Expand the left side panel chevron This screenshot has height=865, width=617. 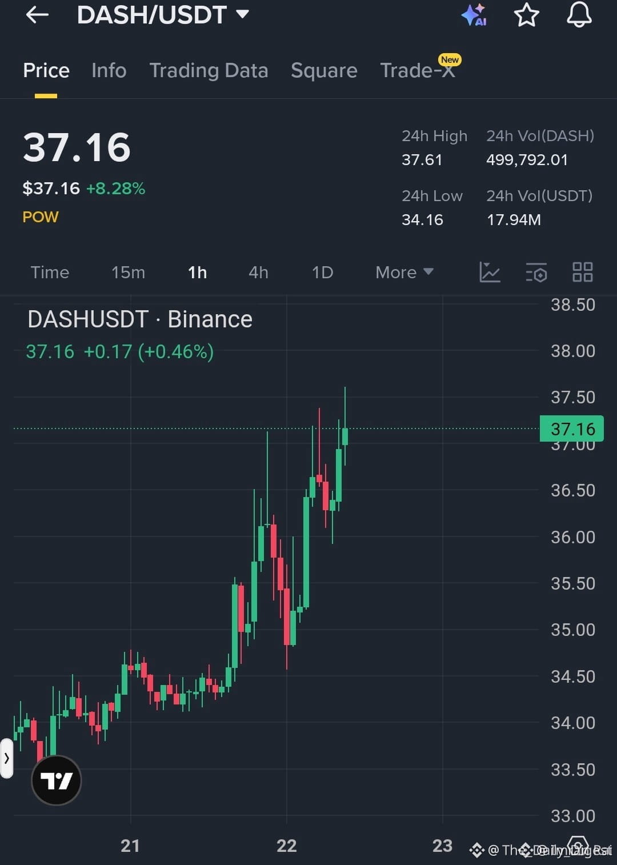point(7,759)
